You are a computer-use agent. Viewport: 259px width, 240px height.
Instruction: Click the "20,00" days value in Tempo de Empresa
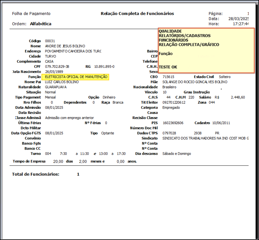click(58, 162)
